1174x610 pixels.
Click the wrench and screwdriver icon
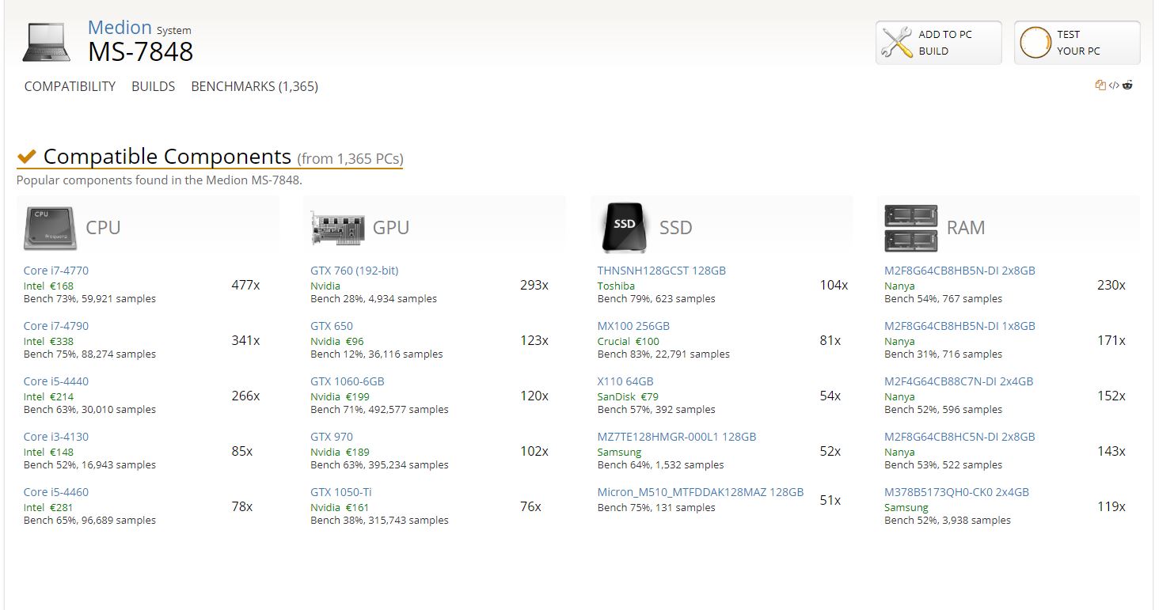tap(897, 43)
